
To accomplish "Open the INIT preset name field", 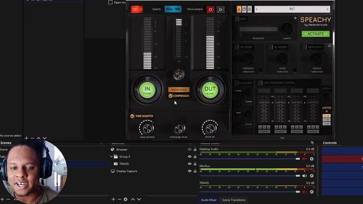I will tap(292, 9).
